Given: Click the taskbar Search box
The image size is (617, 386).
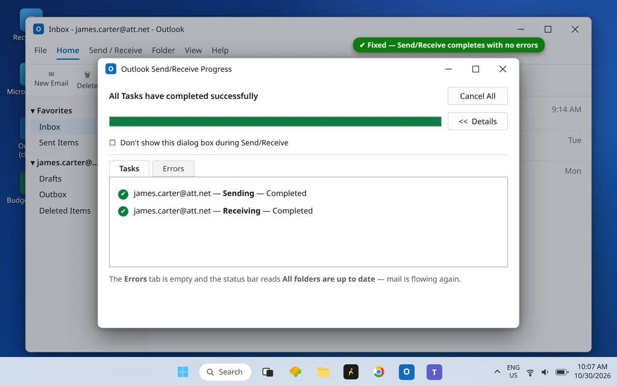Looking at the screenshot, I should pyautogui.click(x=225, y=372).
